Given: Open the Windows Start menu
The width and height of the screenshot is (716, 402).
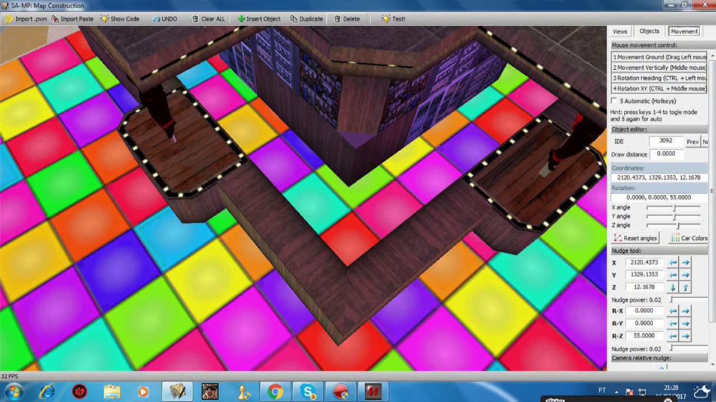Looking at the screenshot, I should pyautogui.click(x=13, y=391).
